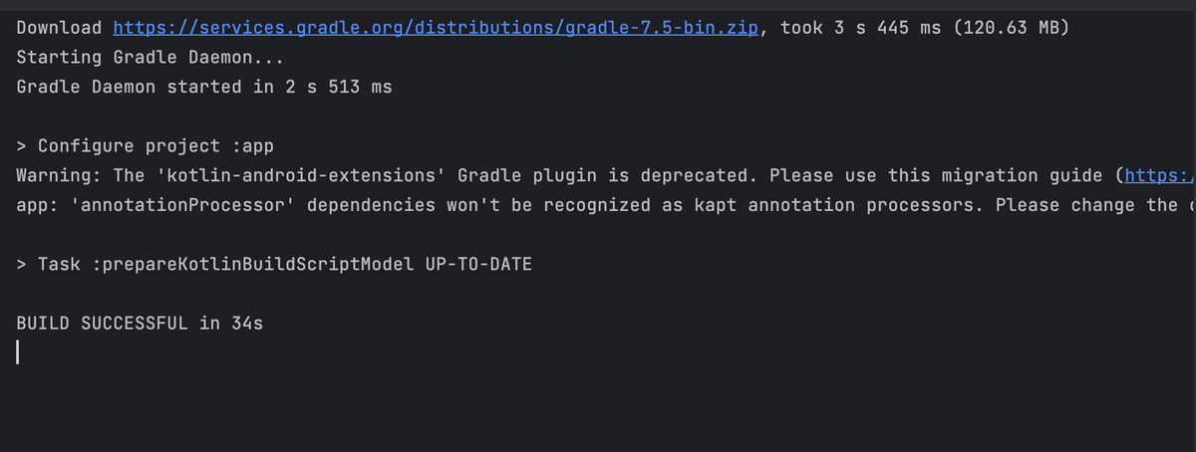Open the truncated https migration guide link
The image size is (1196, 452).
pos(1159,176)
